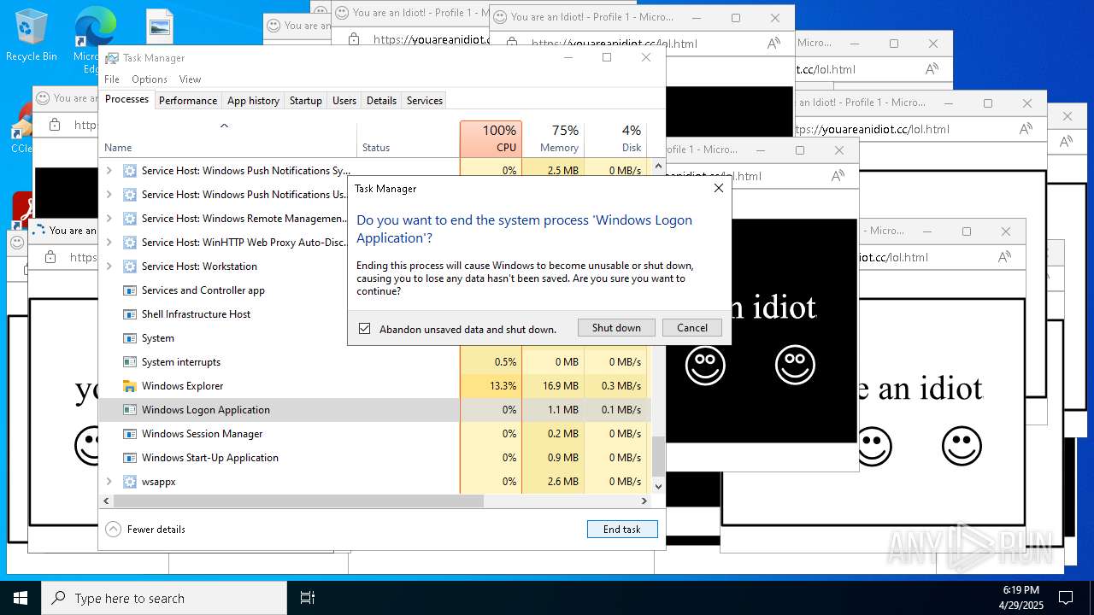
Task: Collapse to Fewer details view
Action: point(145,530)
